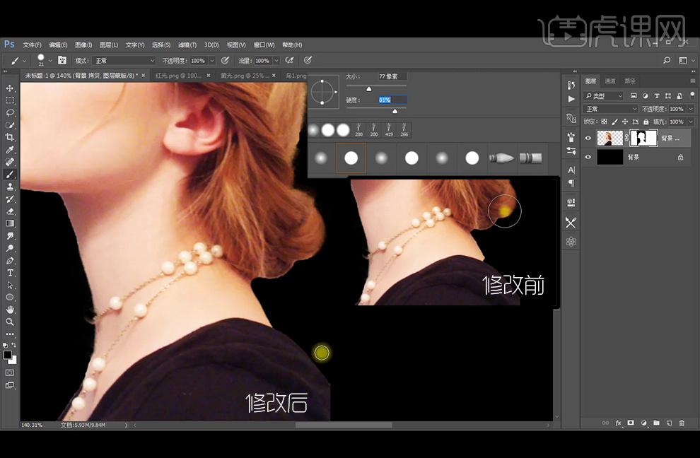700x458 pixels.
Task: Open the History panel icon
Action: [571, 86]
